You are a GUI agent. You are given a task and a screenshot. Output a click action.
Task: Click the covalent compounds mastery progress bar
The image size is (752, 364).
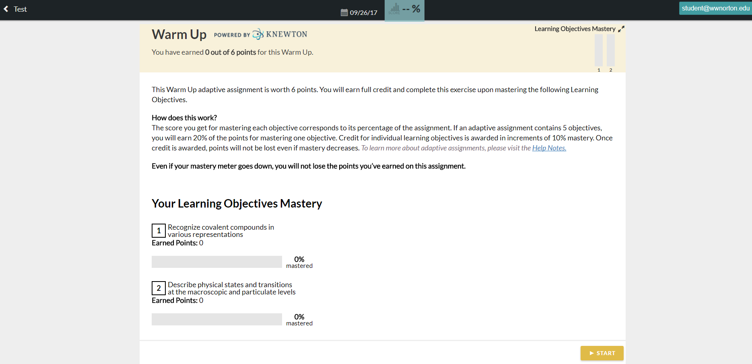click(217, 262)
